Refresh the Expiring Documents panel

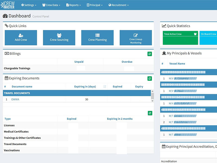150,79
